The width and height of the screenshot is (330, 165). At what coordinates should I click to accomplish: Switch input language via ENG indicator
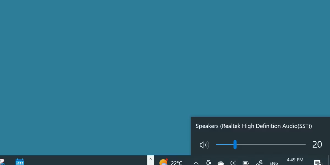pyautogui.click(x=274, y=163)
